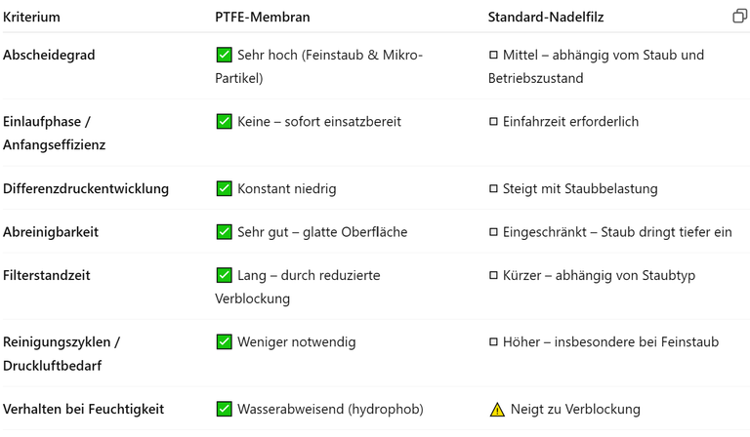The height and width of the screenshot is (437, 750).
Task: Click the PTFE-Membran column header
Action: (263, 18)
